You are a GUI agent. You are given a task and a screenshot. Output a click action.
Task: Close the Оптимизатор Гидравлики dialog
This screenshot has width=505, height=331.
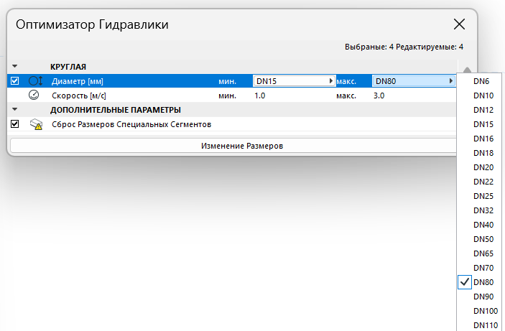(459, 24)
